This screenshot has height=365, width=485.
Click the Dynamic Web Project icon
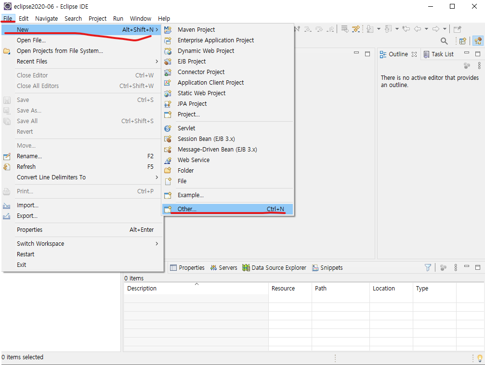pyautogui.click(x=168, y=51)
